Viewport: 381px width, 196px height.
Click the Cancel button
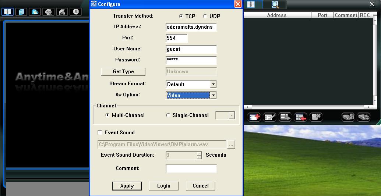click(x=201, y=186)
